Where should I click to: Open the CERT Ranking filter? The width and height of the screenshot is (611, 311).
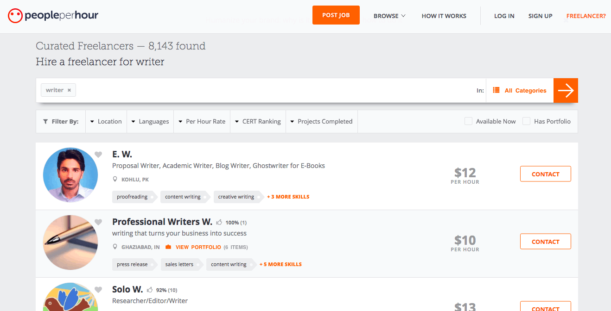(258, 121)
